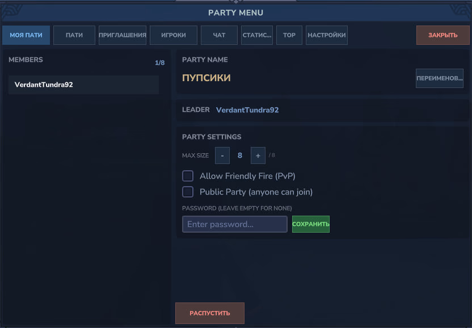Switch to the МОЯ ПАТИ tab
The width and height of the screenshot is (472, 328).
tap(26, 35)
